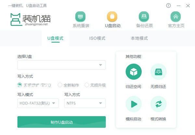Click the 其他功能 heading text

pos(133,57)
